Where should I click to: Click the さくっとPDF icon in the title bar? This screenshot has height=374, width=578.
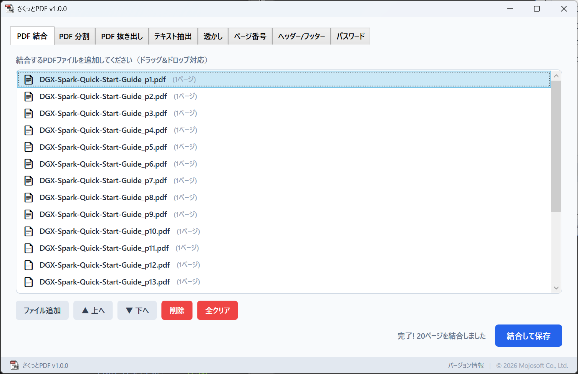click(x=9, y=8)
